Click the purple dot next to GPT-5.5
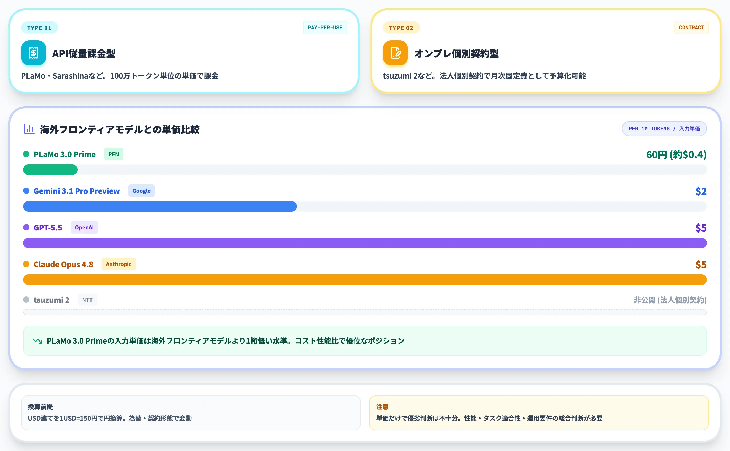Viewport: 730px width, 451px height. (26, 228)
